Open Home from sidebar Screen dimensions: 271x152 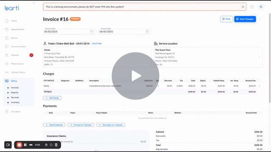click(14, 21)
